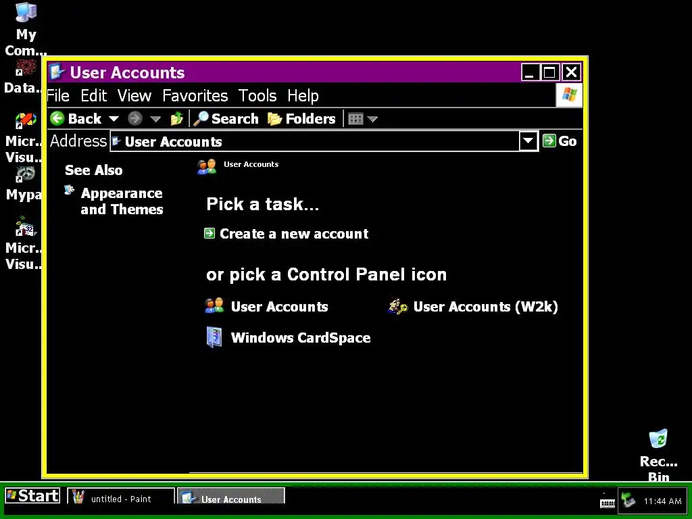
Task: Click the Go button
Action: (x=560, y=141)
